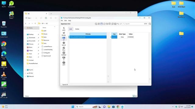Screen dimensions: 195x109
Task: Expand EFI drive in File Explorer tree
Action: coord(25,73)
